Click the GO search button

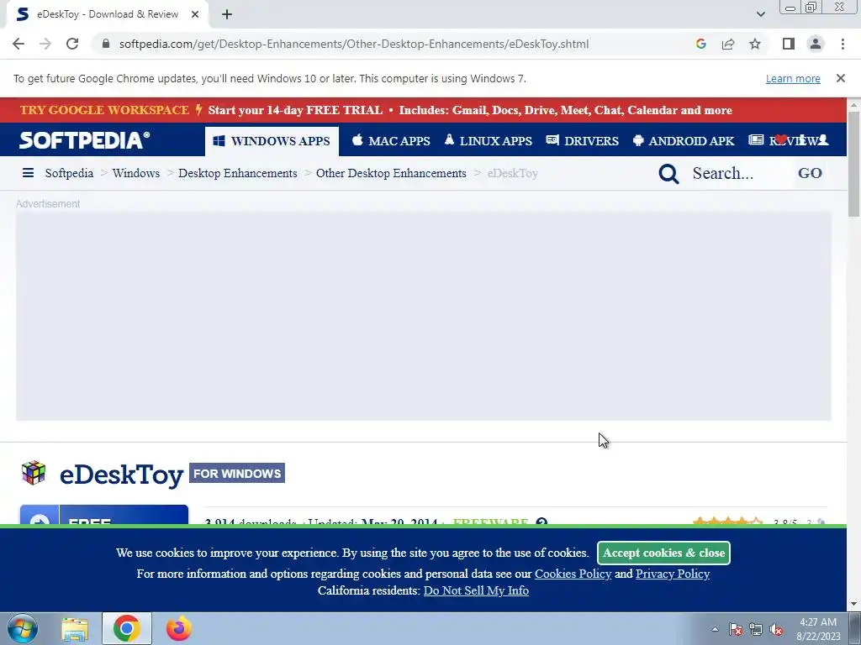810,173
